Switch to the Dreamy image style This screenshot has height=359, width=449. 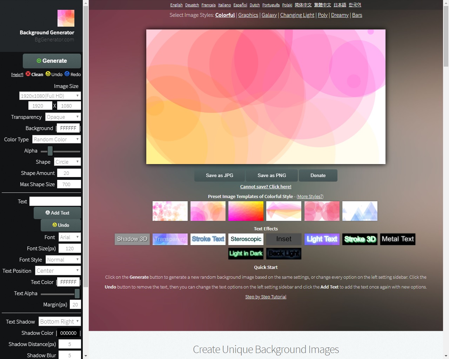[x=340, y=15]
